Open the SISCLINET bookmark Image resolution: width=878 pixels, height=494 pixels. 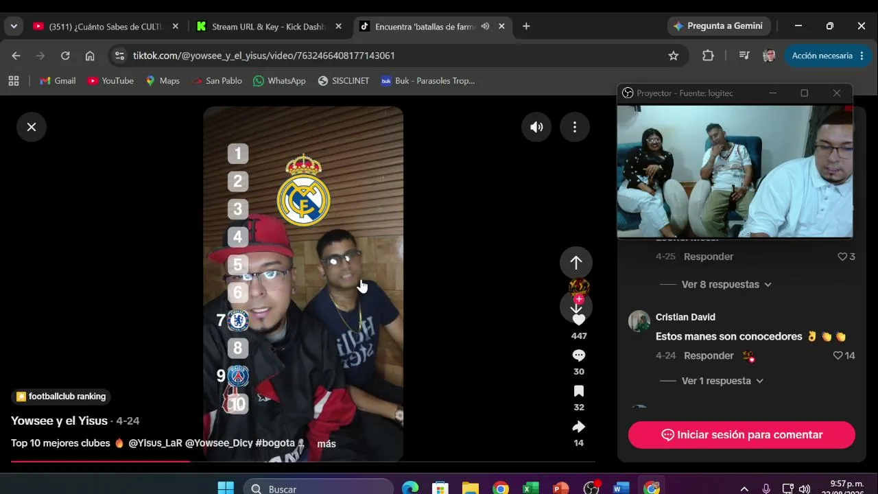(344, 81)
